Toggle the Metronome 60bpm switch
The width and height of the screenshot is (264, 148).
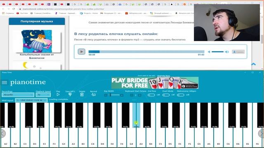181,95
